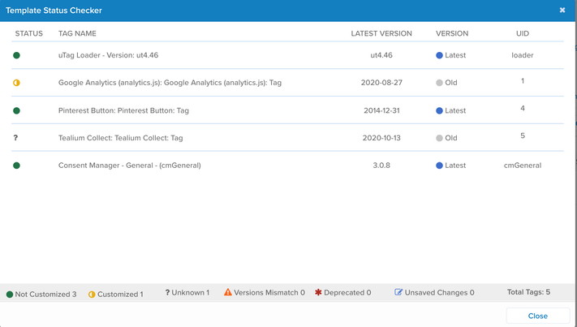Close dialog with the X button
Screen dimensions: 577x327
click(562, 11)
